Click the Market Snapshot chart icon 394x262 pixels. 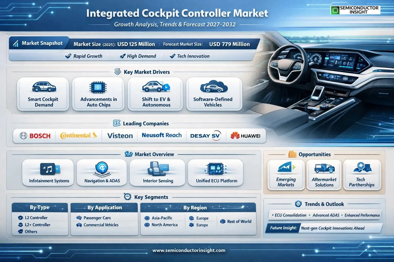(16, 43)
